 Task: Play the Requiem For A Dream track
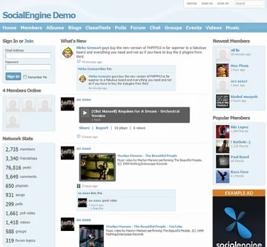pyautogui.click(x=85, y=113)
